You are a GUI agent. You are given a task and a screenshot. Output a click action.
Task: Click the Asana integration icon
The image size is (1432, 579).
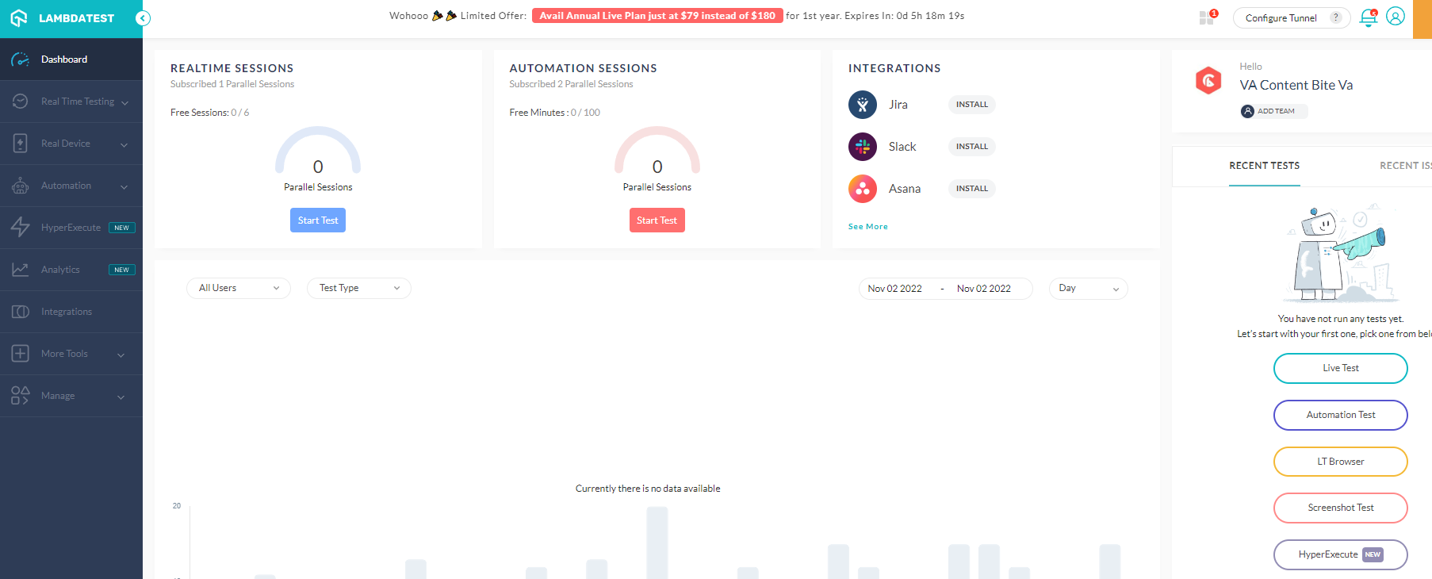[863, 189]
